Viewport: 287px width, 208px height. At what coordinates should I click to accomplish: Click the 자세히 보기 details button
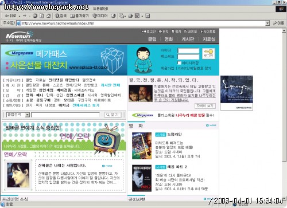pyautogui.click(x=205, y=106)
